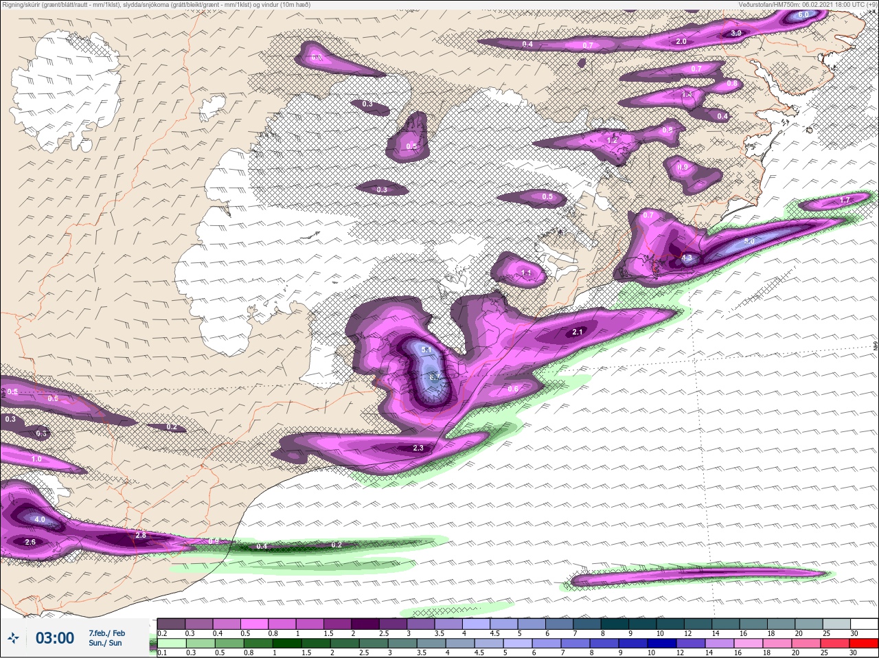Click the map value label 4.0
The width and height of the screenshot is (879, 658).
pyautogui.click(x=40, y=520)
